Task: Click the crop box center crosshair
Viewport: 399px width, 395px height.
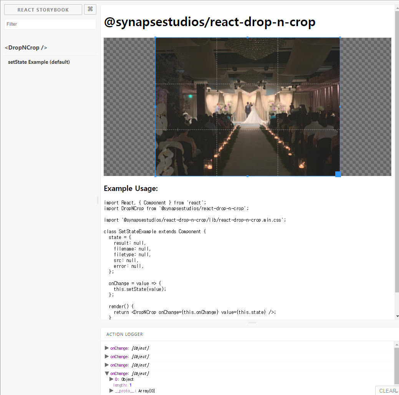Action: coord(248,107)
